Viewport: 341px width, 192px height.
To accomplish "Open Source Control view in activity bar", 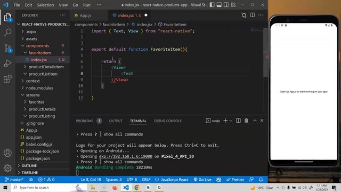I will coord(7,48).
